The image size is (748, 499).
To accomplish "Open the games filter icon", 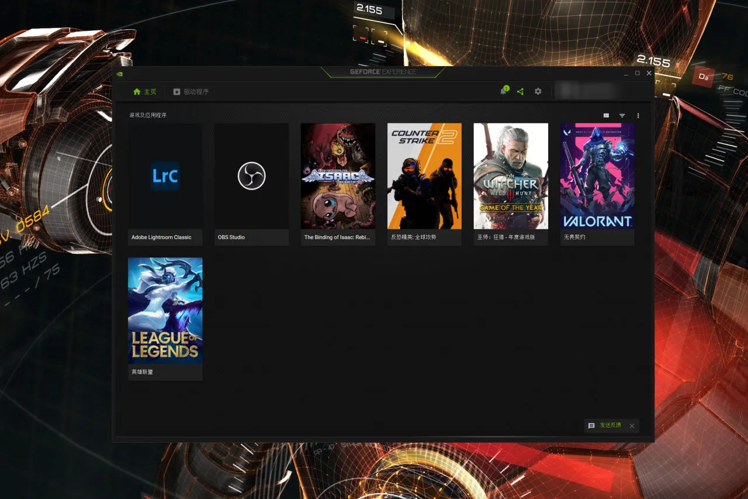I will (622, 116).
